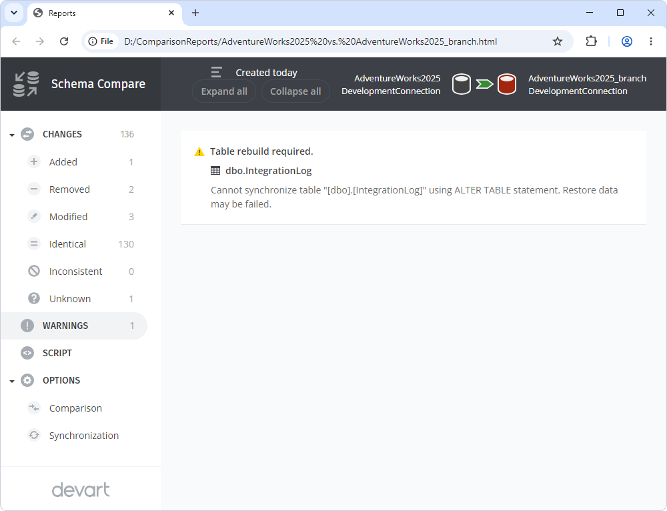Click the Removed minus icon
The height and width of the screenshot is (511, 667).
34,189
